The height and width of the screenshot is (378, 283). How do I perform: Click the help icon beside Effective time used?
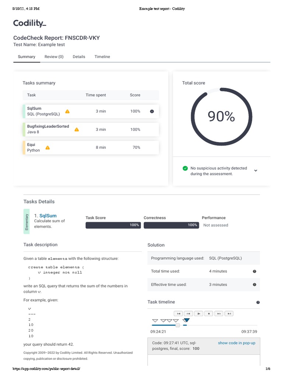pyautogui.click(x=254, y=285)
